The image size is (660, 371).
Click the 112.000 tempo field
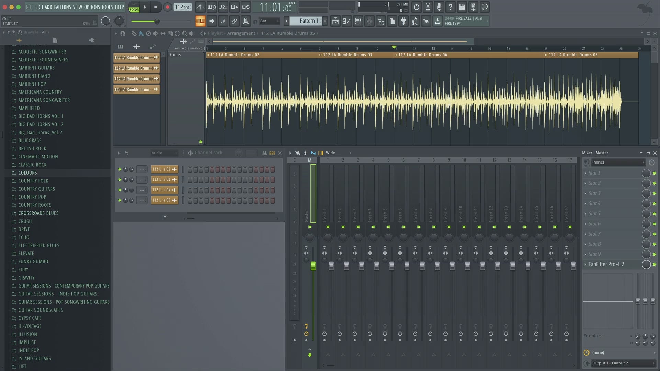(183, 7)
